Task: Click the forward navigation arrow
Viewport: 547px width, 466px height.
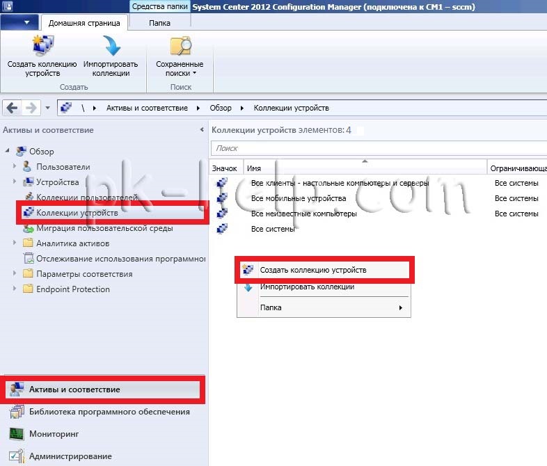Action: click(31, 108)
